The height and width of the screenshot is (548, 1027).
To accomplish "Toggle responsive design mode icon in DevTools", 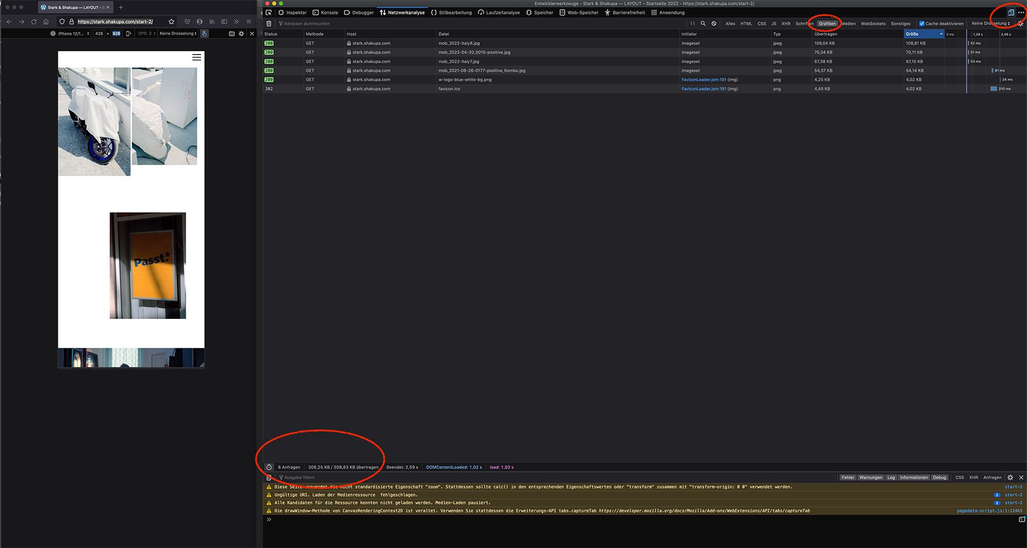I will (1011, 12).
